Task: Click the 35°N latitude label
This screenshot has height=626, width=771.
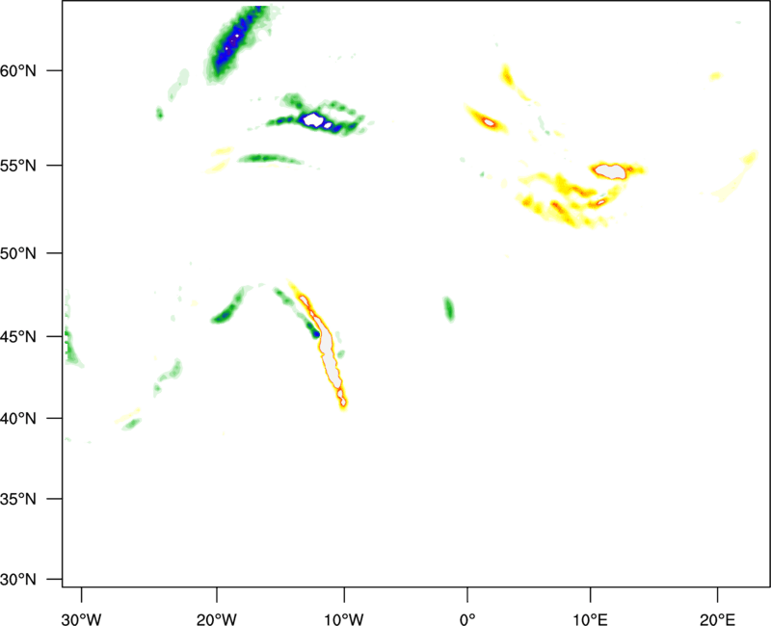Action: click(35, 499)
